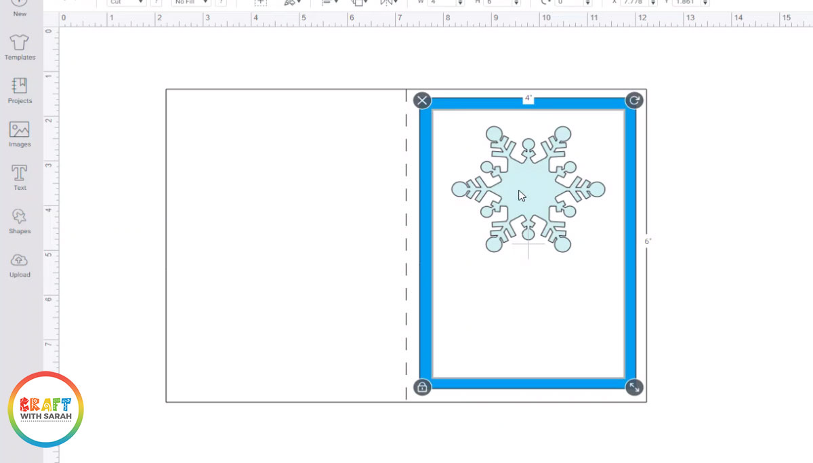Select the Text tool in the sidebar
813x463 pixels.
pos(20,174)
